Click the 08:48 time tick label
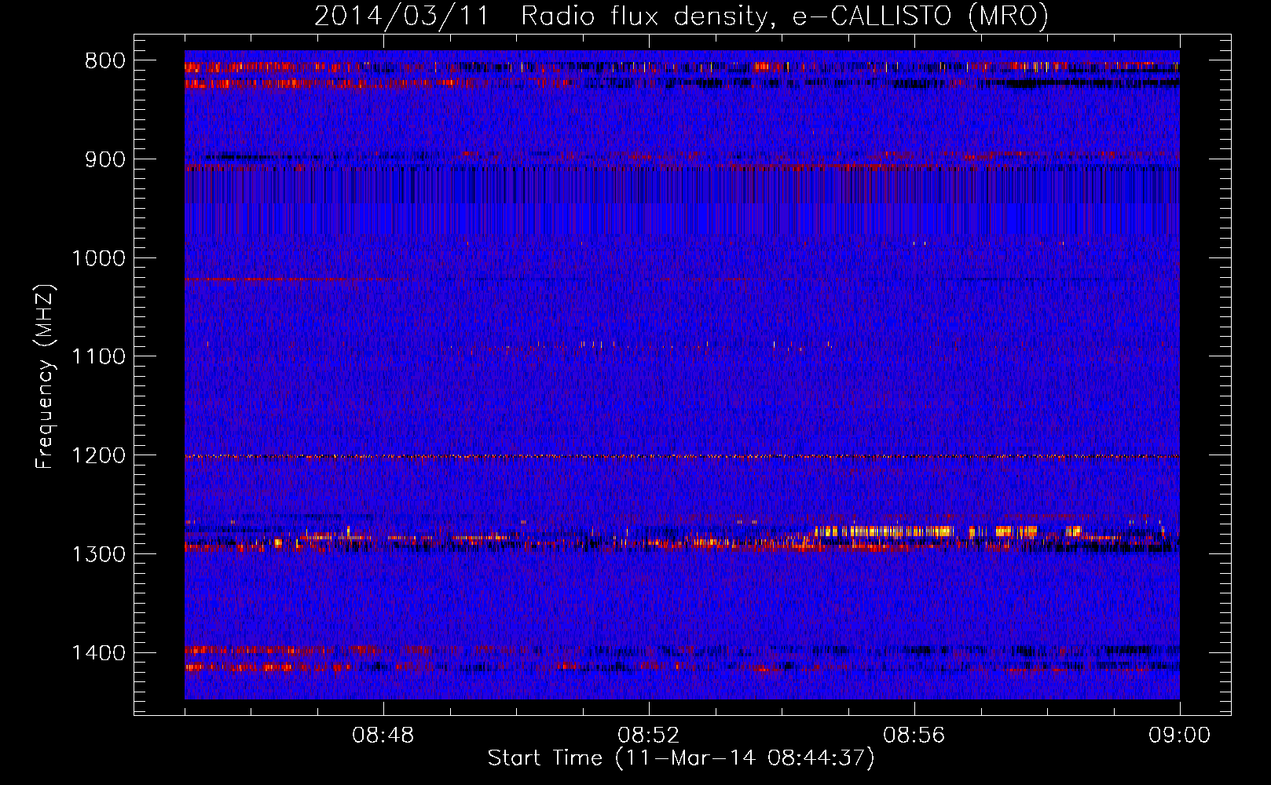Image resolution: width=1271 pixels, height=785 pixels. (x=383, y=736)
